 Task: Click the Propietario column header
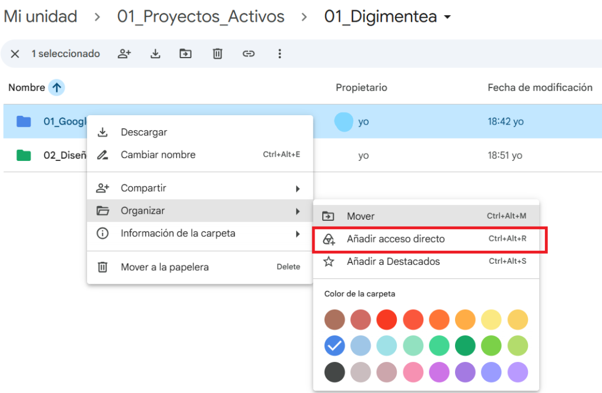362,88
